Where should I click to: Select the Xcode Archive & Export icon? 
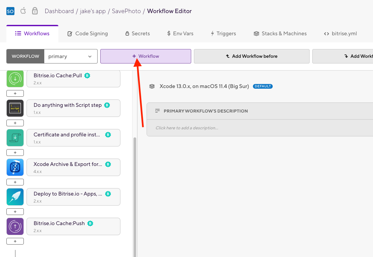(x=15, y=167)
